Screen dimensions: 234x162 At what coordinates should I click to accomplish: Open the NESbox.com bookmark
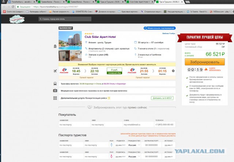point(219,12)
